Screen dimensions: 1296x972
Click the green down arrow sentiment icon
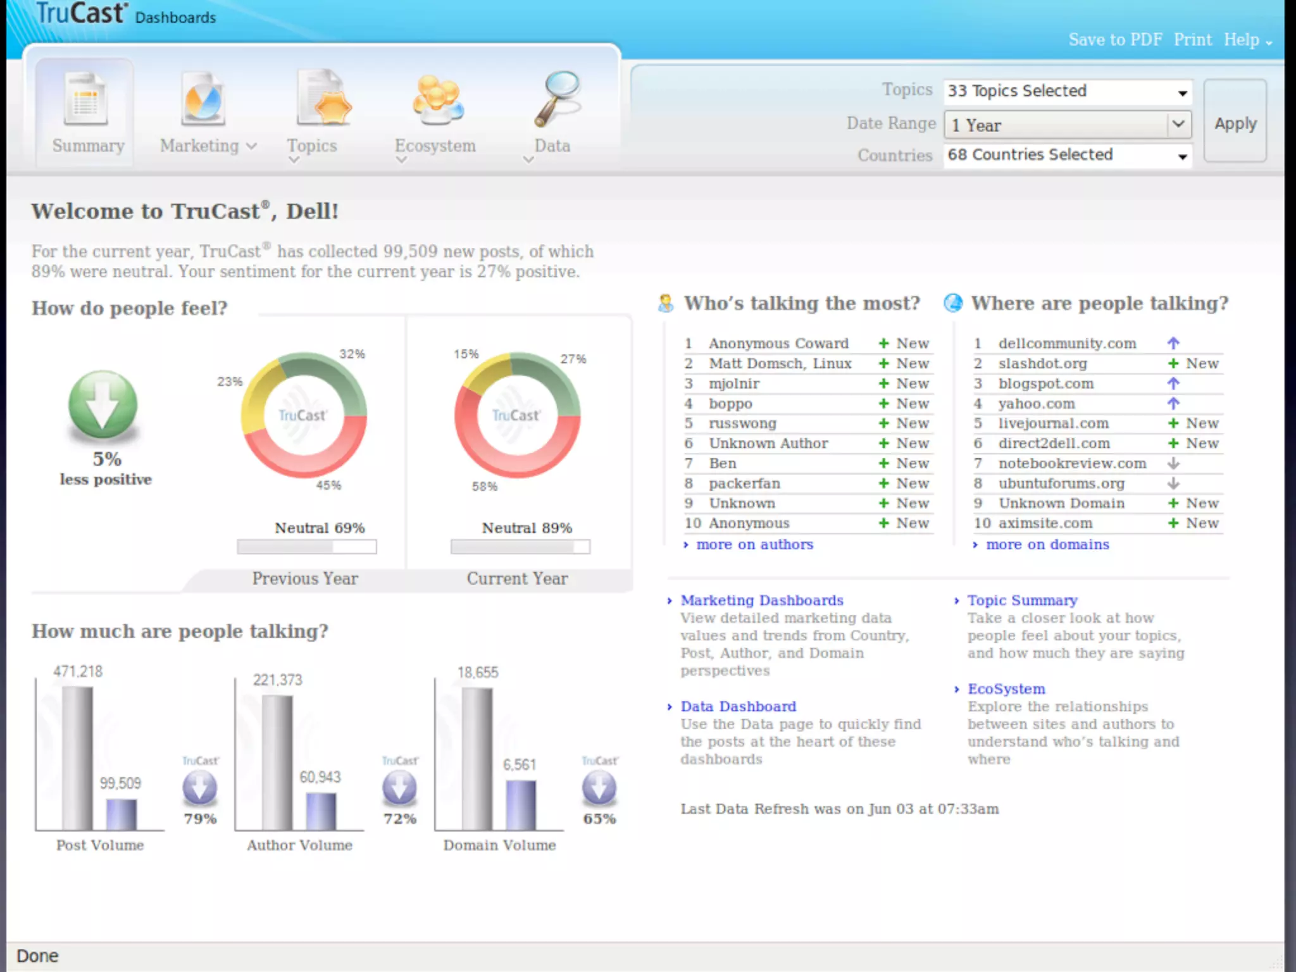(103, 405)
